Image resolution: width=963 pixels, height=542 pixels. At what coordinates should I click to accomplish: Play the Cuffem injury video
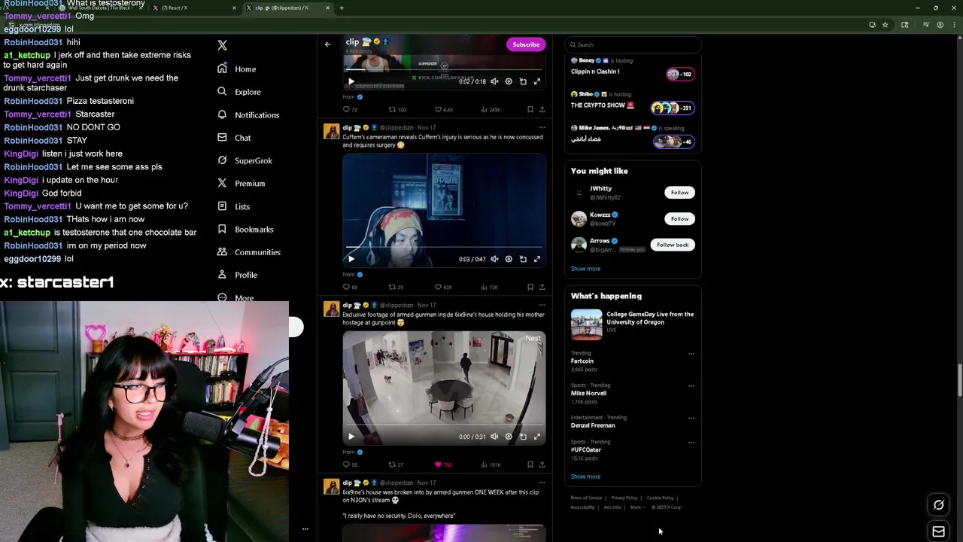(351, 259)
